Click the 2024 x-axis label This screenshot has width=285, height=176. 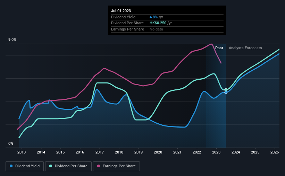[x=236, y=152]
